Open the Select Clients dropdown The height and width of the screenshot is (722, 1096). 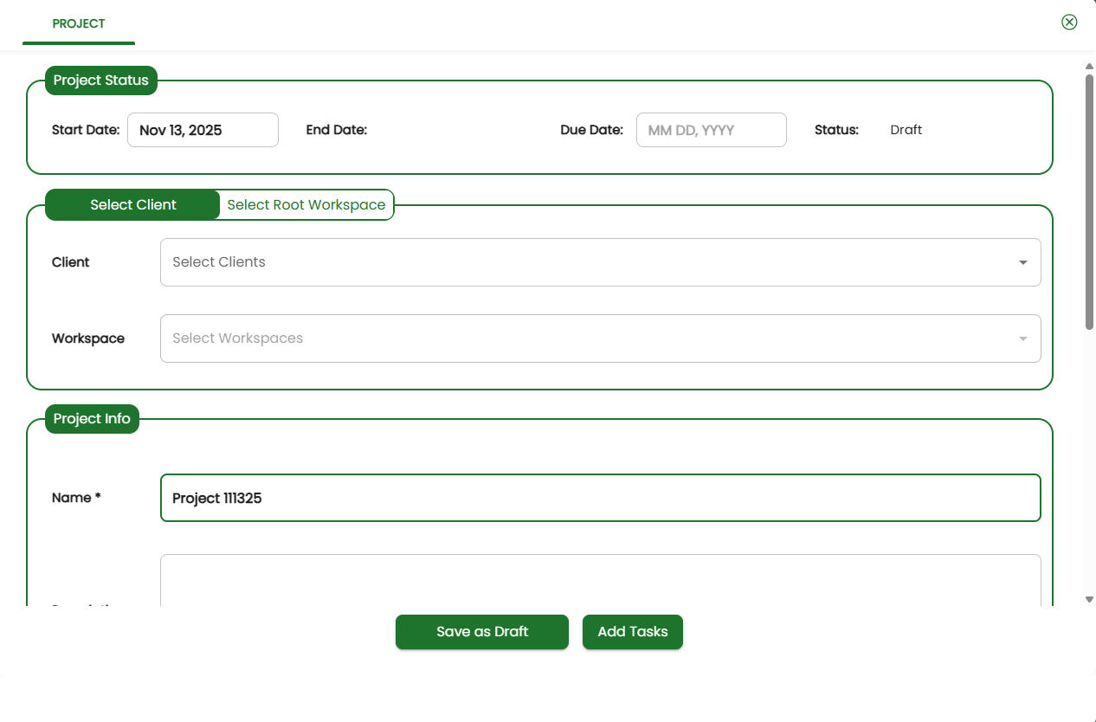point(589,262)
